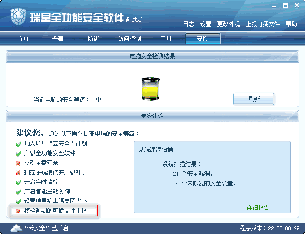Click green check beside 加入瑞星“云安全”计划
Screen dimensions: 305x234
18,144
